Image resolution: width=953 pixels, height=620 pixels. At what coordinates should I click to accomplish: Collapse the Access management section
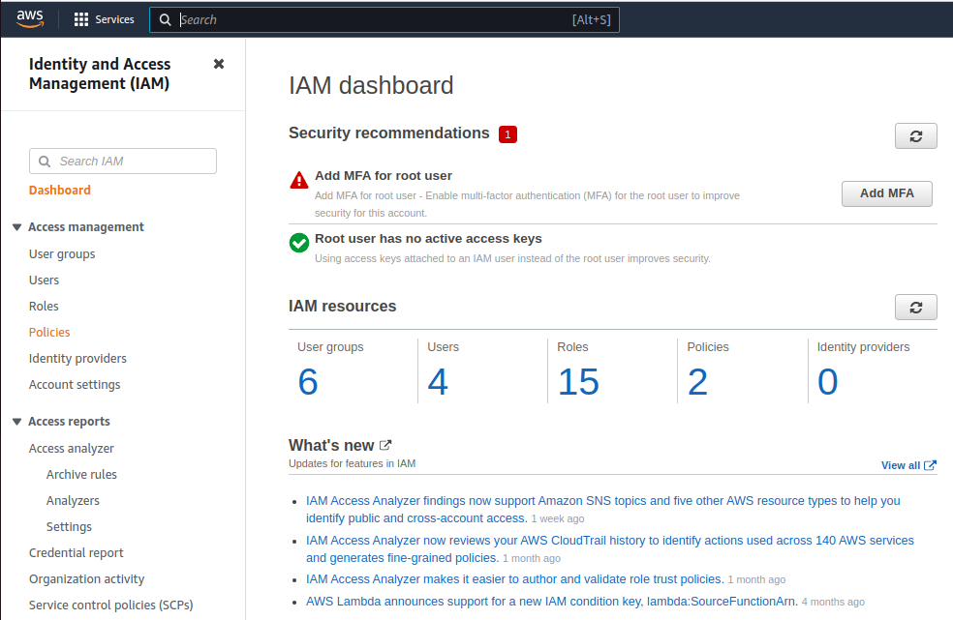click(17, 227)
